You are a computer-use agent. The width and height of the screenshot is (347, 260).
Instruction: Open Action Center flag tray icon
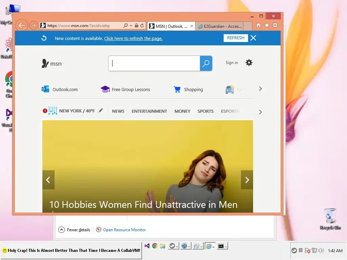pyautogui.click(x=307, y=251)
